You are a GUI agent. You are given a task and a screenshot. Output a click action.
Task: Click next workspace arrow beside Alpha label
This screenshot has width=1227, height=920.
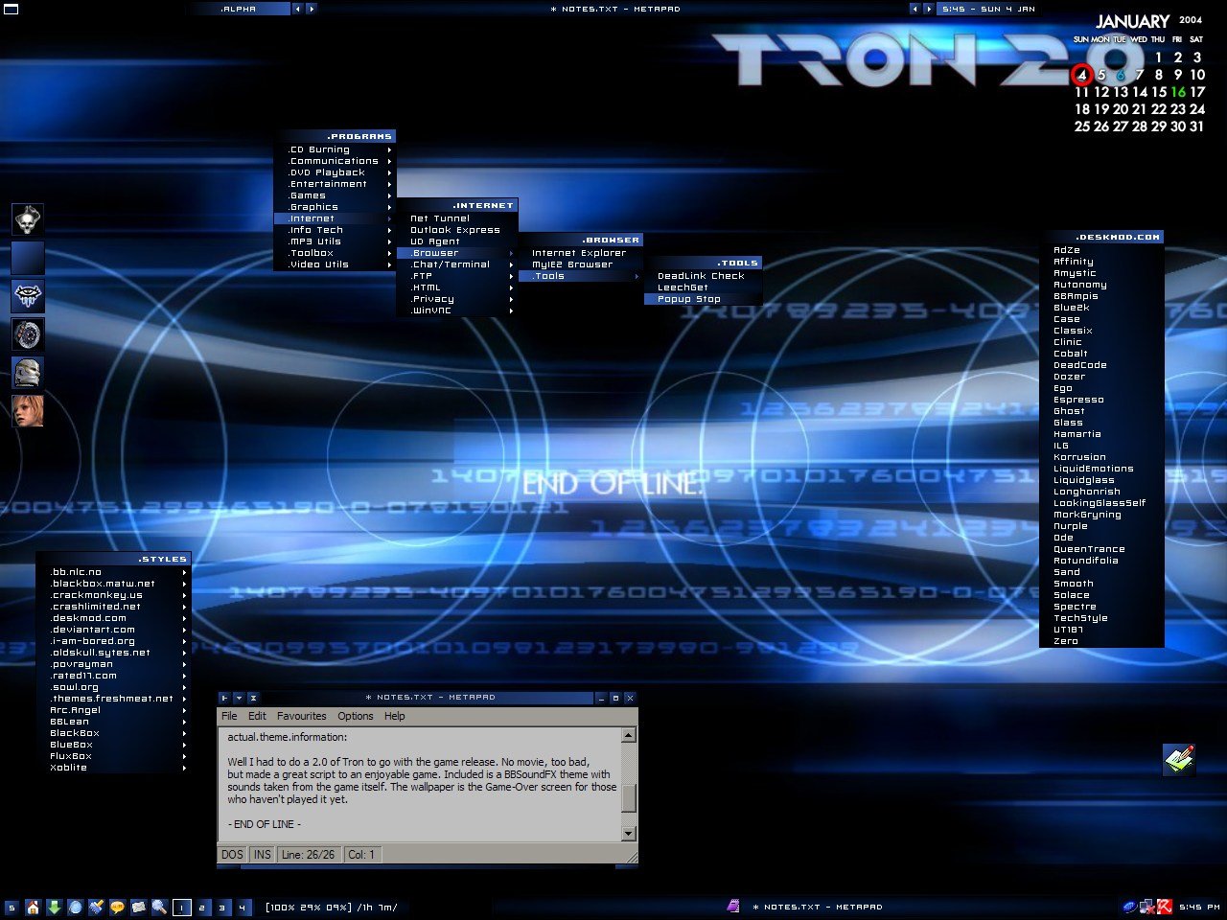311,9
